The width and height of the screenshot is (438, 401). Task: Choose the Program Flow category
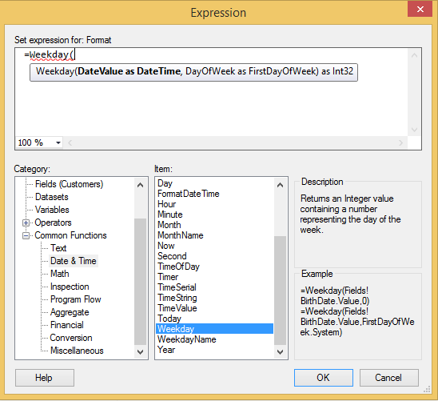(76, 299)
